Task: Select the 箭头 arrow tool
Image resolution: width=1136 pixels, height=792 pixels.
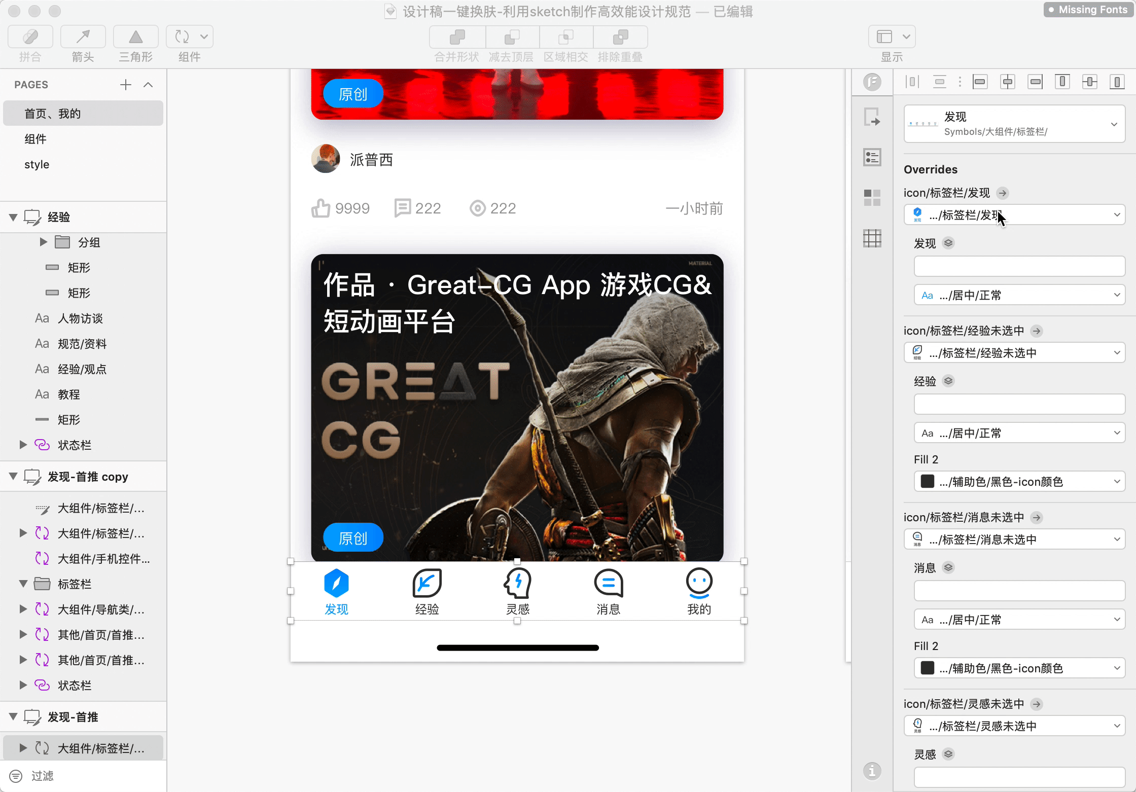Action: click(x=83, y=38)
